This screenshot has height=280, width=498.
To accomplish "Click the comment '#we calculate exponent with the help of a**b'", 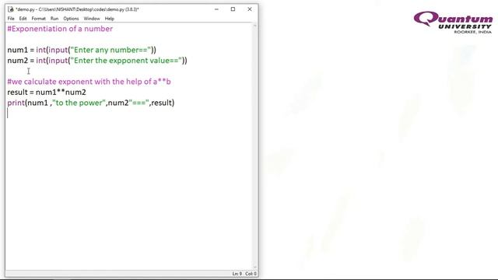I will pos(89,82).
